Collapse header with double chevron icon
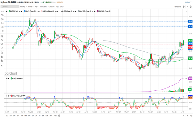 coord(187,6)
